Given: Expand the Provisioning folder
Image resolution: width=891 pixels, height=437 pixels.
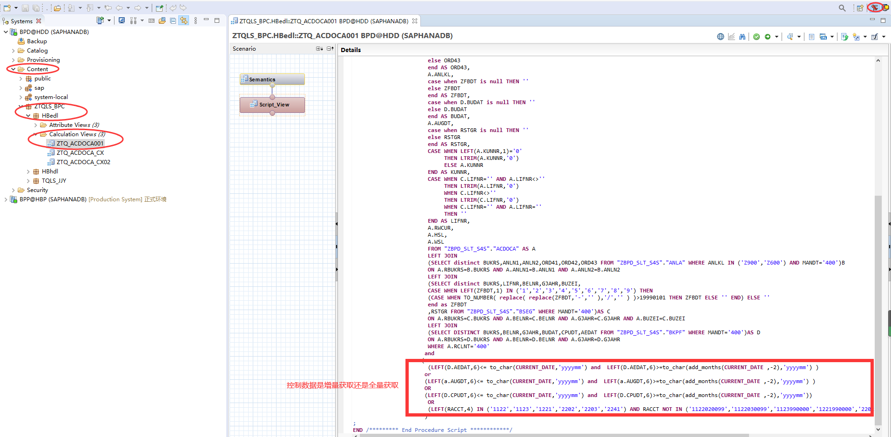Looking at the screenshot, I should (x=13, y=60).
